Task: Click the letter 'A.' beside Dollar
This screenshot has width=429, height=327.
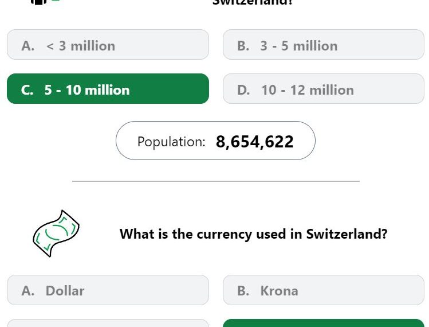Action: click(28, 291)
